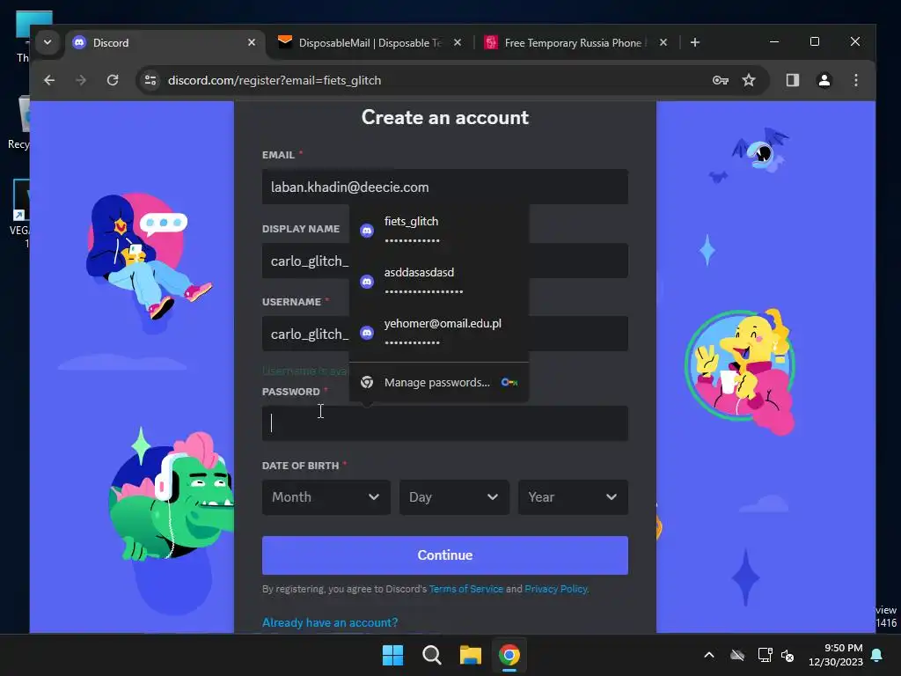Maximize the Chrome window

(814, 42)
